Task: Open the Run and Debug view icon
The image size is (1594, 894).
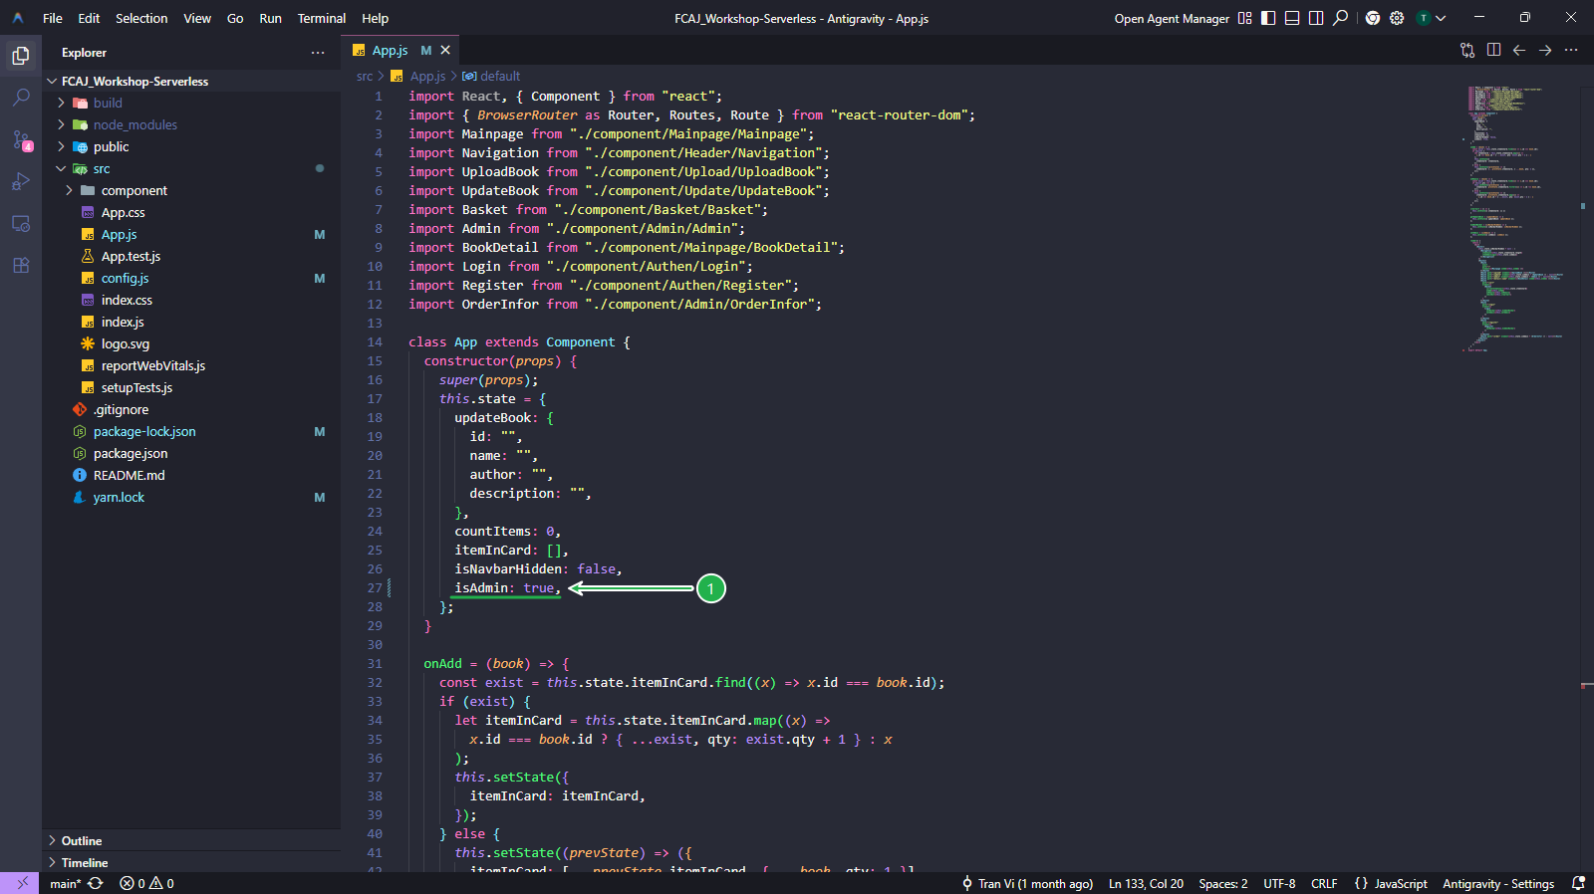Action: [x=21, y=181]
